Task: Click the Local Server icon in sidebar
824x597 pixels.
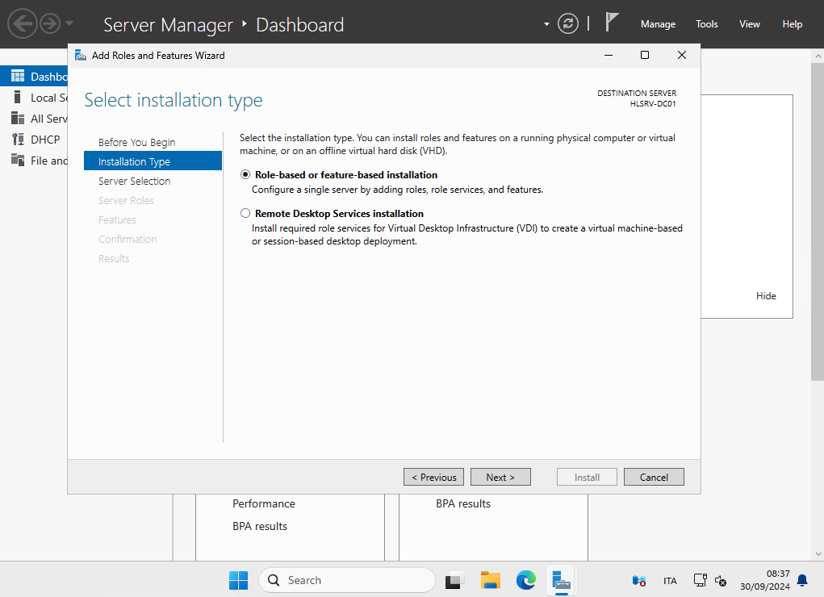Action: [x=18, y=98]
